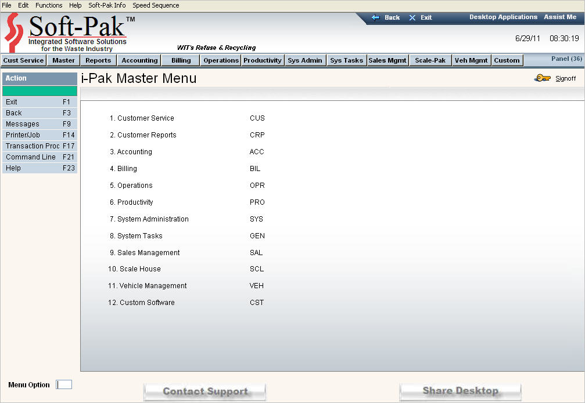This screenshot has height=403, width=585.
Task: Select the Accounting toolbar tab
Action: pyautogui.click(x=139, y=60)
